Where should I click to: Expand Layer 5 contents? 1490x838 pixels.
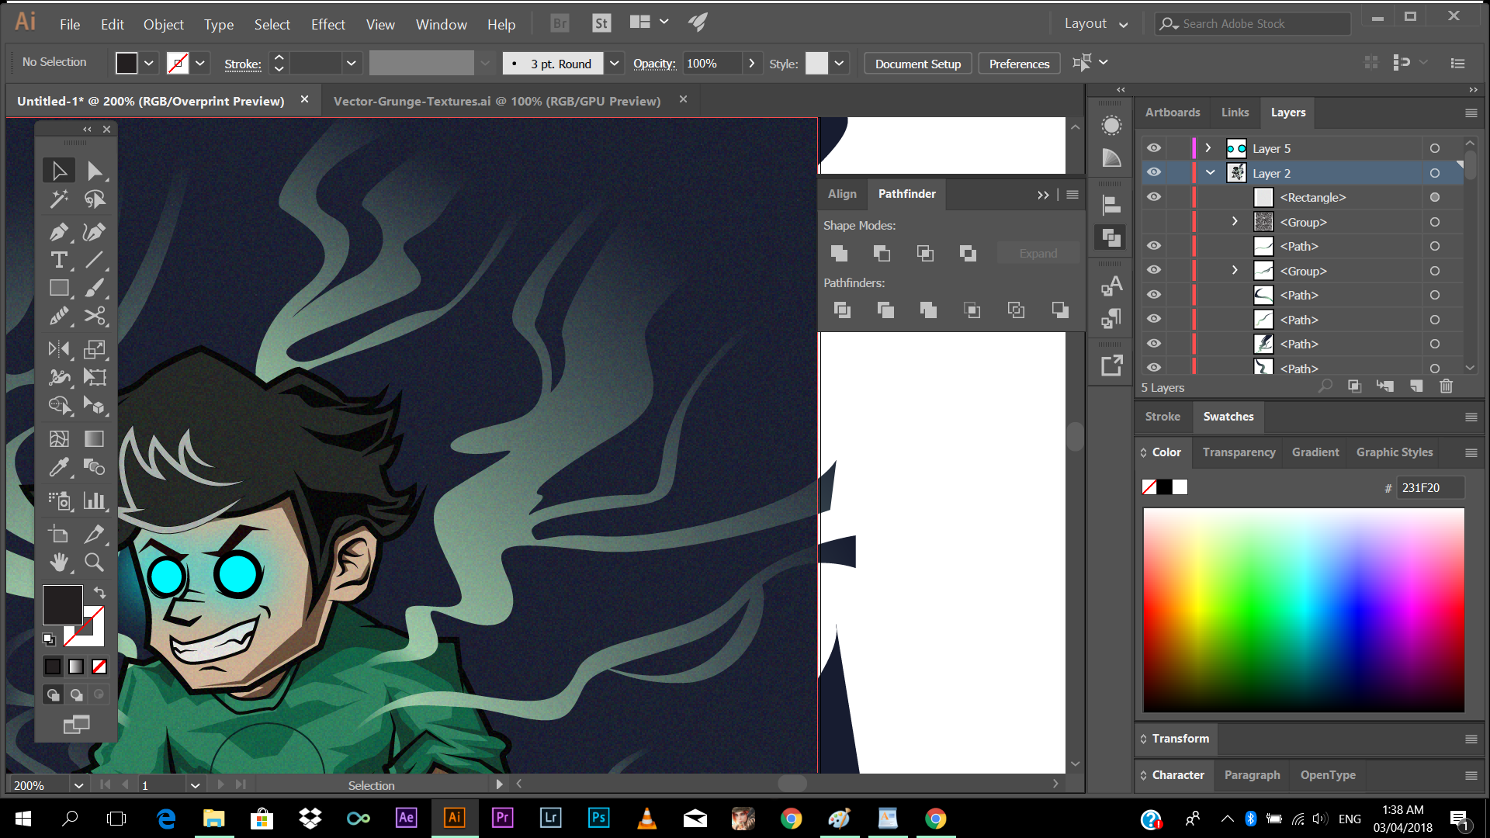tap(1208, 147)
